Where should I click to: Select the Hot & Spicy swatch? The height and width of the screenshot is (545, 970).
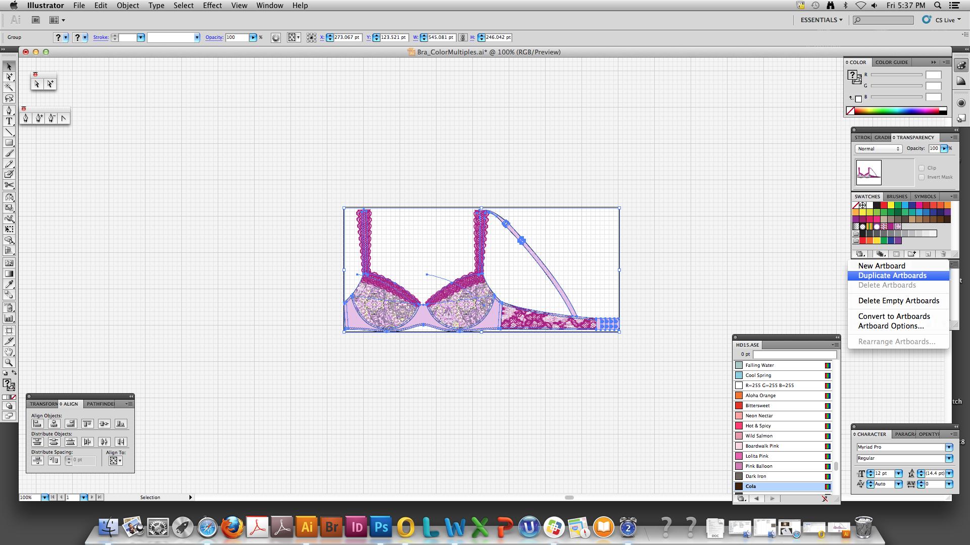(758, 426)
